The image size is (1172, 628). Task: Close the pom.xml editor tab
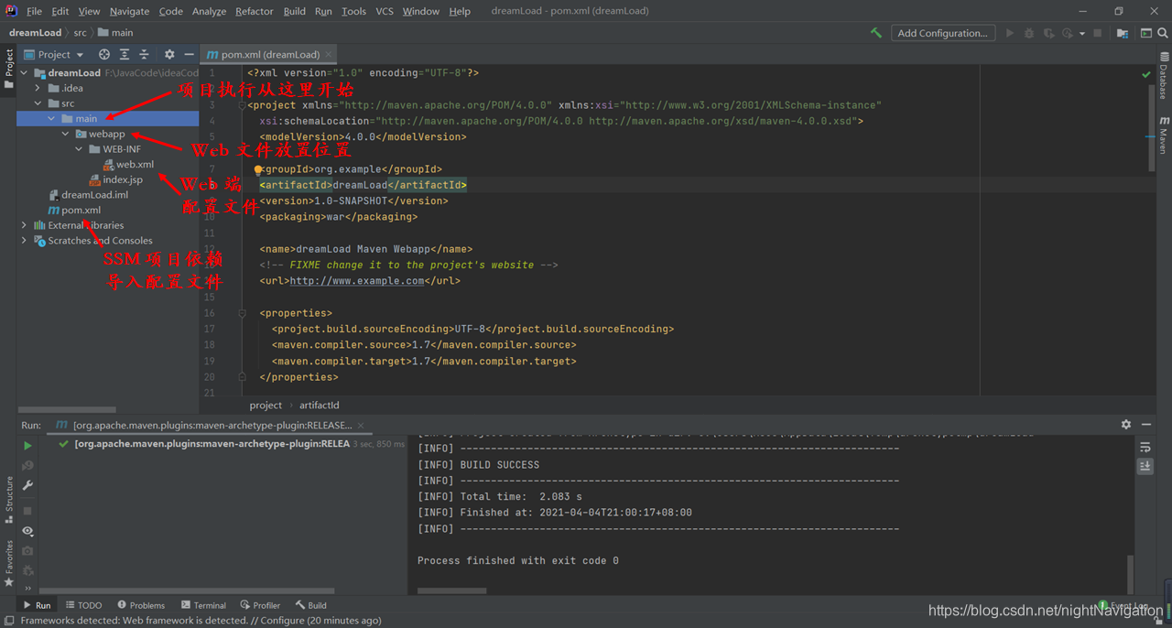(329, 55)
